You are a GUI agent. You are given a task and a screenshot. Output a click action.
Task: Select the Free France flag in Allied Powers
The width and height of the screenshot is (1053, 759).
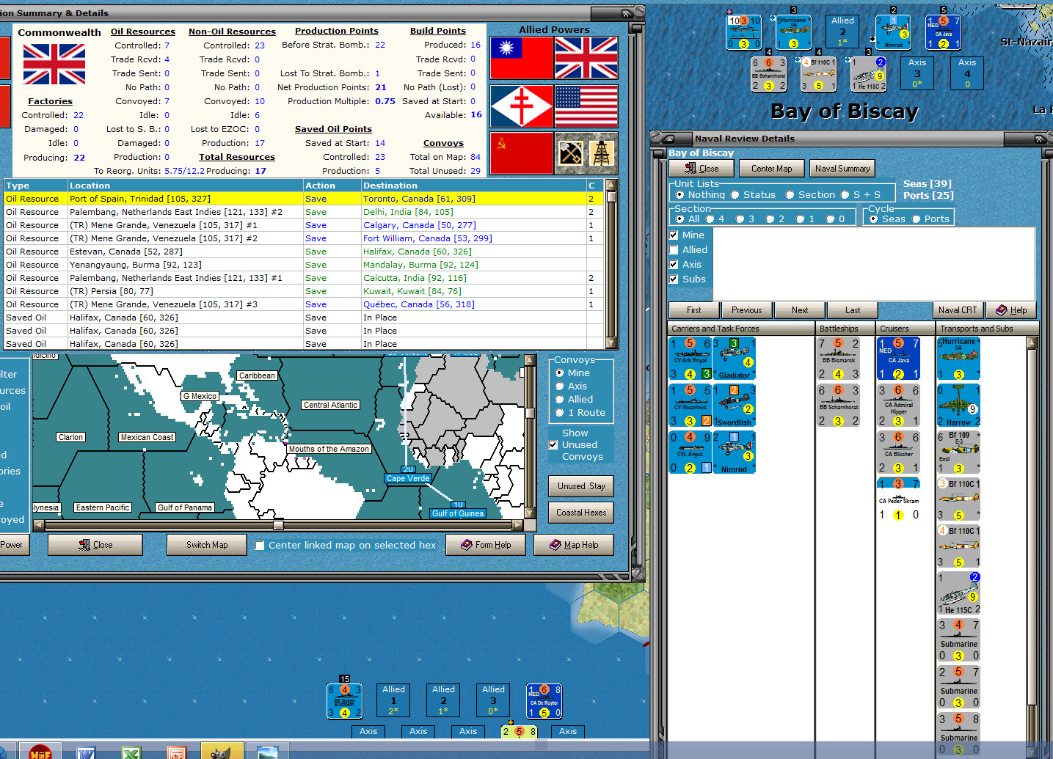tap(522, 106)
